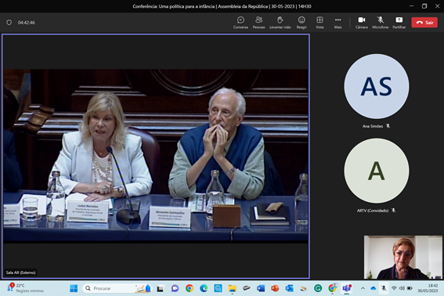Open Wi-Fi network settings

[x=394, y=288]
